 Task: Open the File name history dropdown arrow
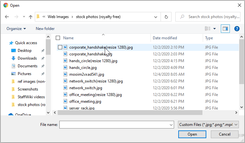[x=171, y=124]
